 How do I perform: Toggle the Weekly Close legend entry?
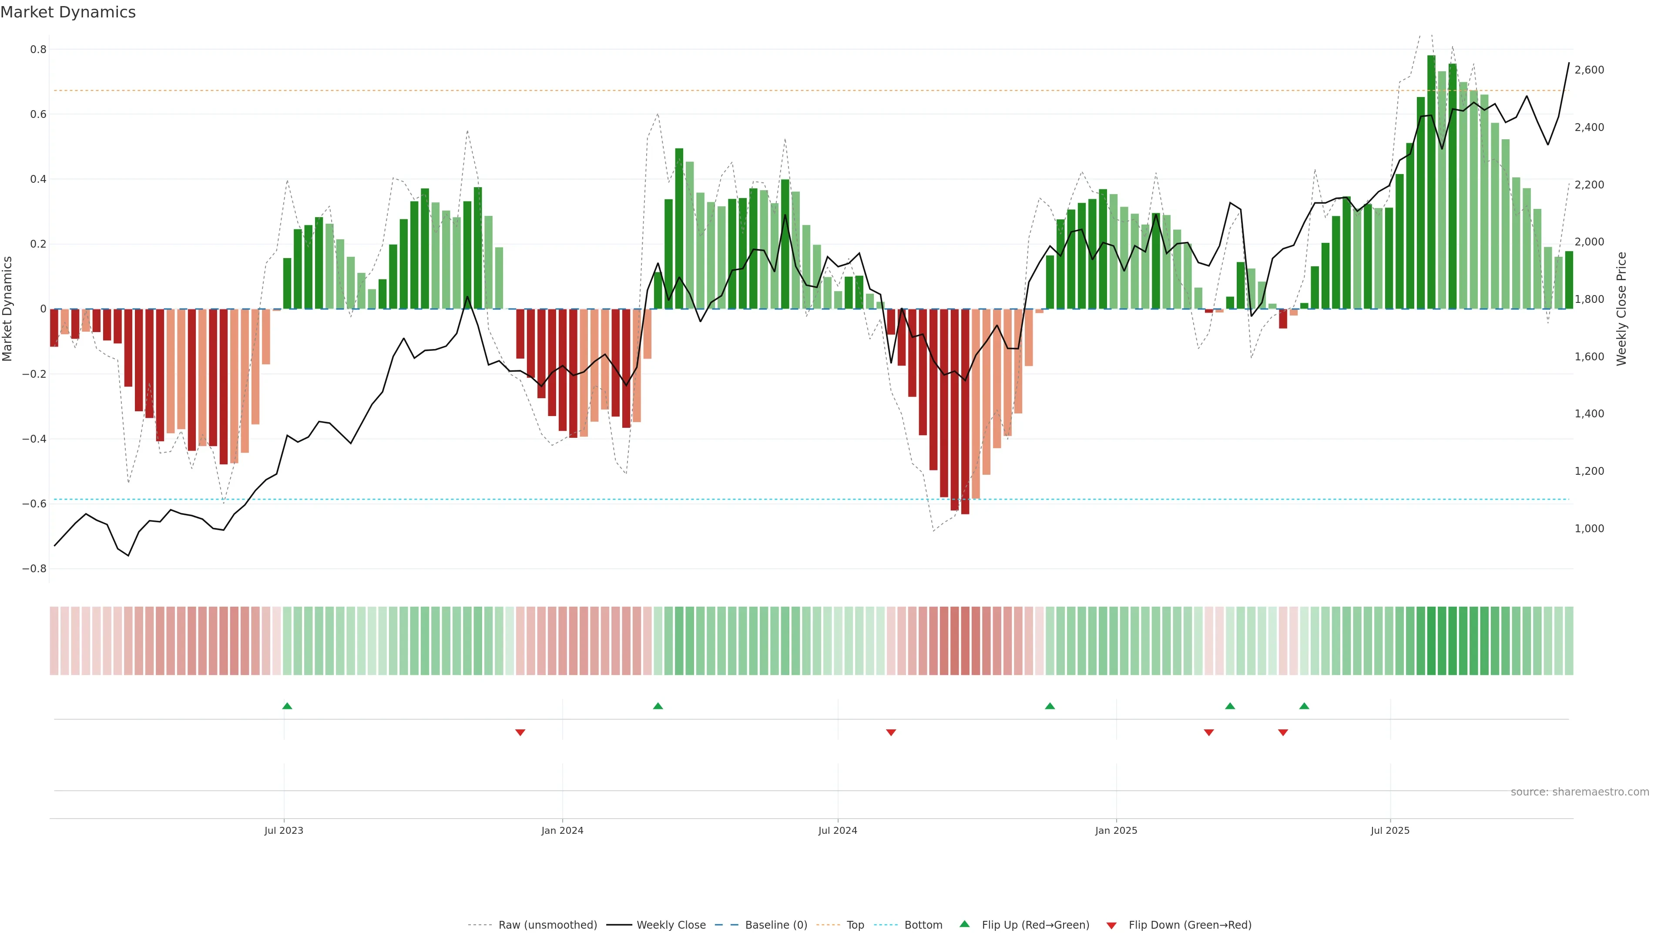tap(671, 925)
